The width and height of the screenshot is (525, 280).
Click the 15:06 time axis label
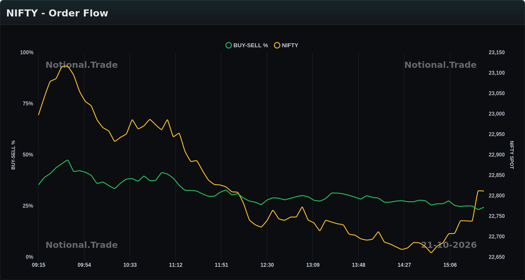pyautogui.click(x=450, y=265)
